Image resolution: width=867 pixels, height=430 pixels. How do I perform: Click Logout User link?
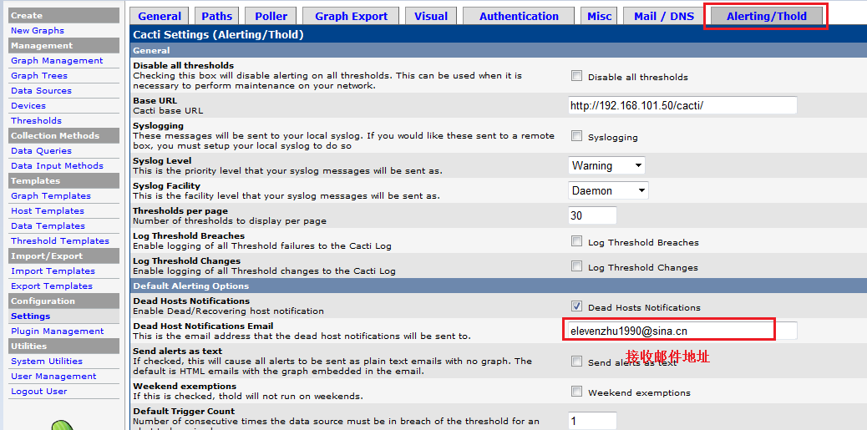click(x=39, y=391)
